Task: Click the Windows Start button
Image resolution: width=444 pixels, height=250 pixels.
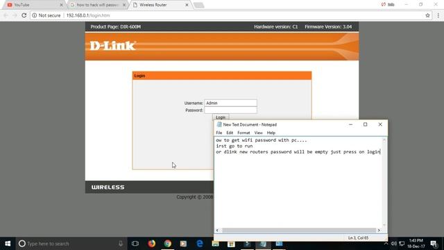Action: [8, 244]
